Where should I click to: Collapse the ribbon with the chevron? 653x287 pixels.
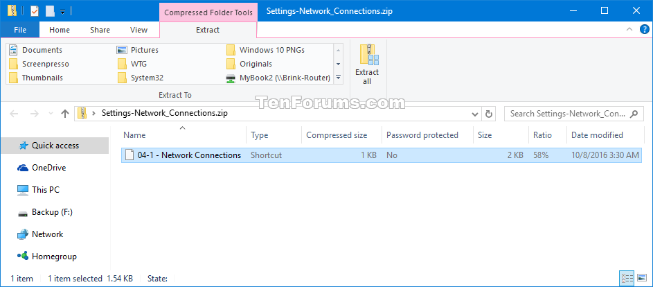[629, 29]
